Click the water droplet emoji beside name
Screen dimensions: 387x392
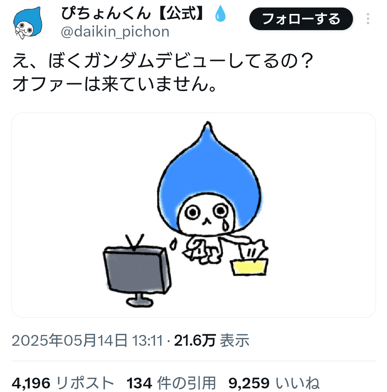click(220, 14)
